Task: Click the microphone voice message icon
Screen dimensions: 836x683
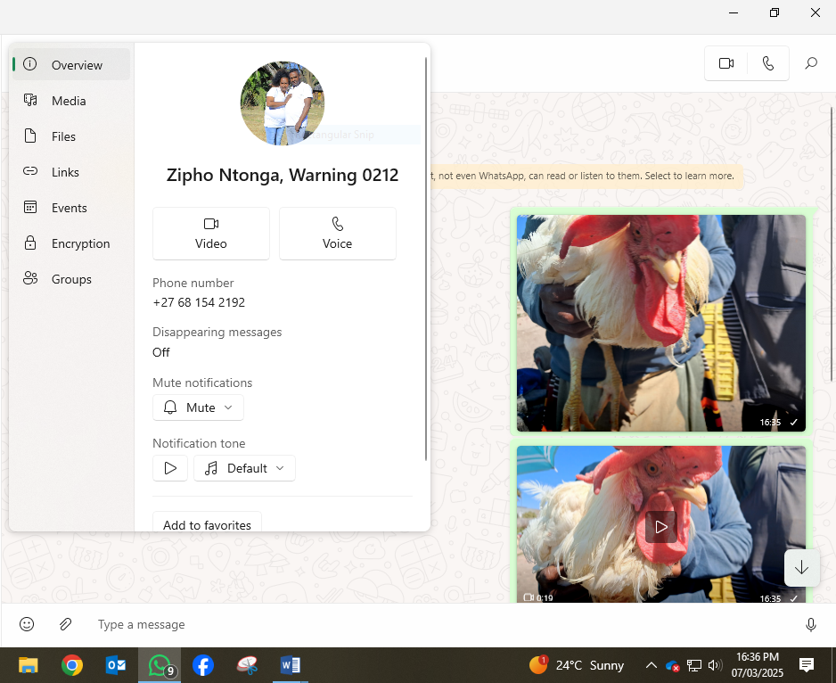Action: pyautogui.click(x=811, y=624)
